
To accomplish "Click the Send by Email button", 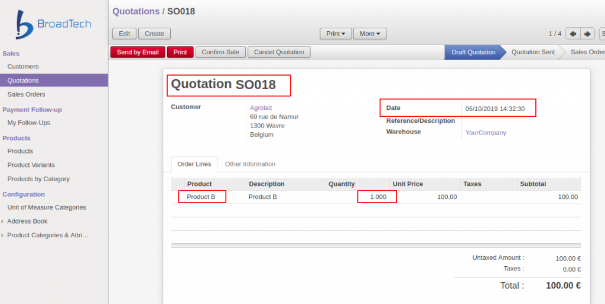I will [138, 52].
